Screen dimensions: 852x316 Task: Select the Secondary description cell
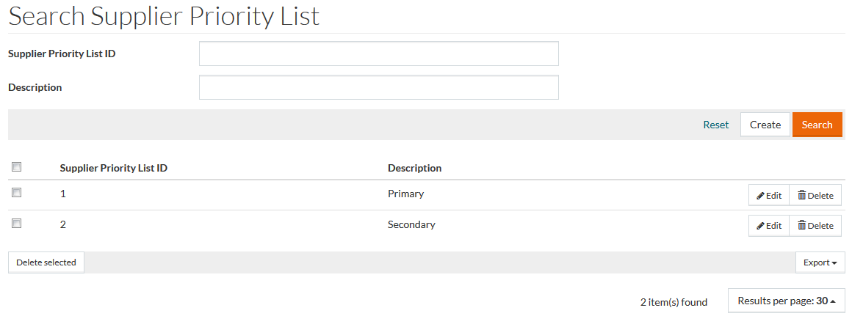click(x=411, y=225)
